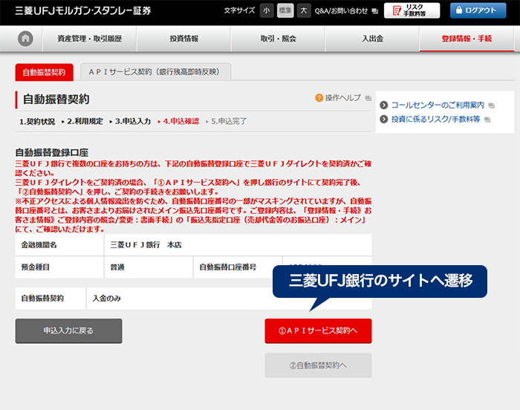520x410 pixels.
Task: Open the 登録情報・手続 menu
Action: [x=467, y=39]
